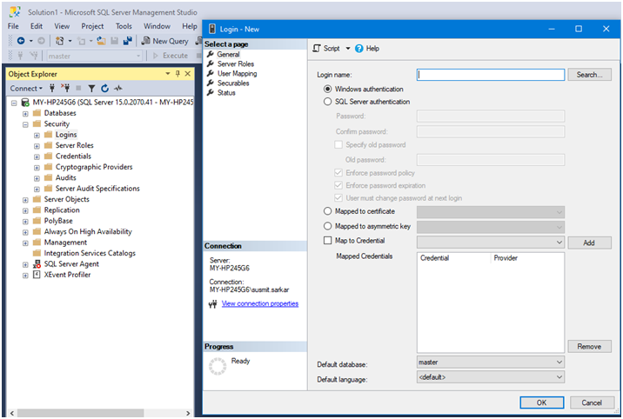Viewport: 623px width, 419px height.
Task: Click the Add credential button
Action: [589, 243]
